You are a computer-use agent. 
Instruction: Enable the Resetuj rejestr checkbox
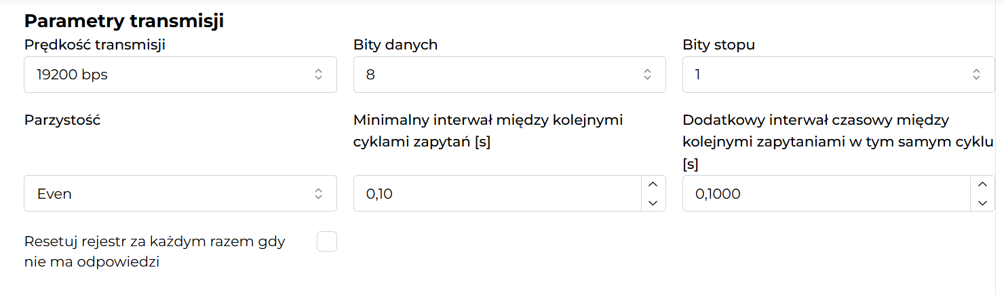point(327,241)
